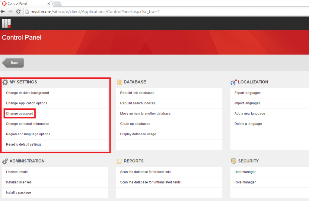
Task: Open Clean up databases
Action: click(135, 124)
